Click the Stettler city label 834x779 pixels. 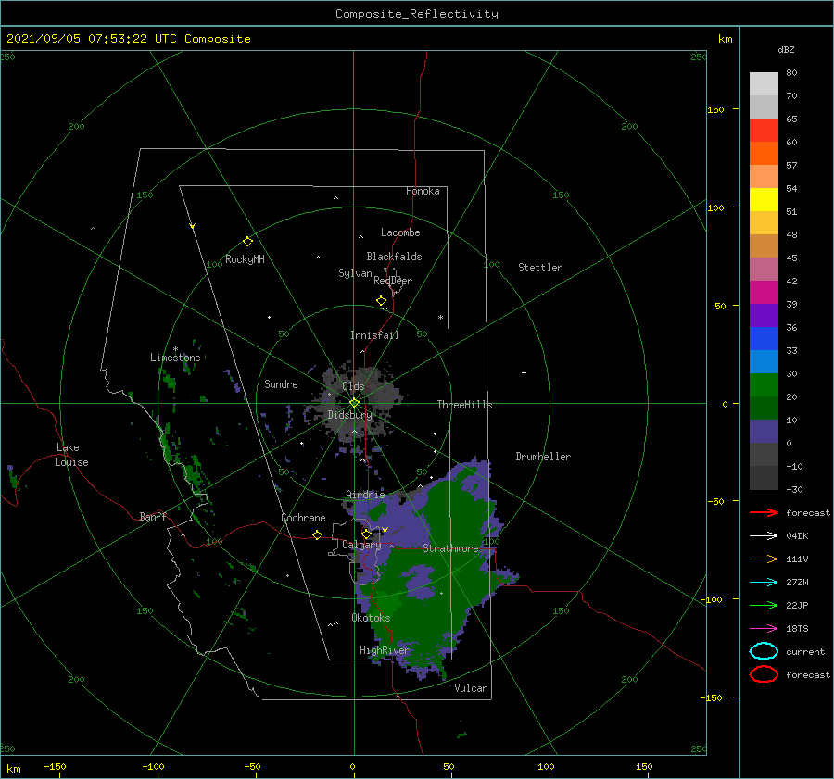tap(540, 268)
